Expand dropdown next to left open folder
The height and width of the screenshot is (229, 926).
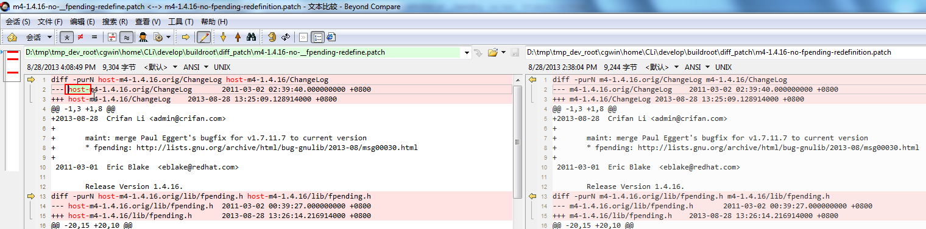click(x=503, y=53)
